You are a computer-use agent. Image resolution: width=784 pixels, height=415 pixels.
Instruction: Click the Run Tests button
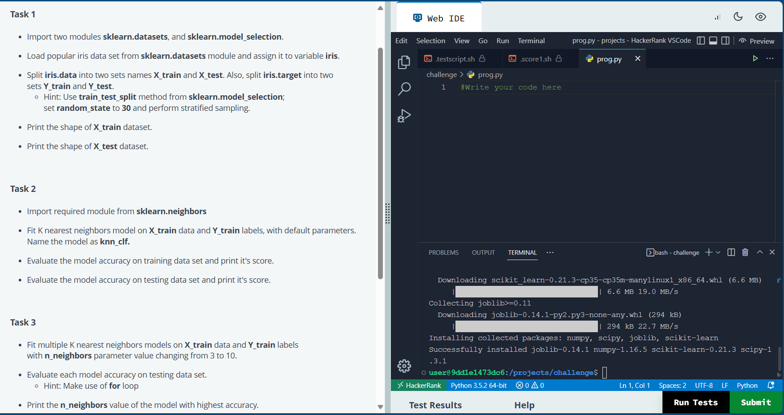pos(696,402)
